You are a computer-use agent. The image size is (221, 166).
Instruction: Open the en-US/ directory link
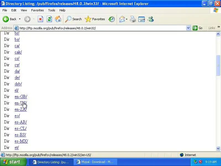click(x=21, y=103)
